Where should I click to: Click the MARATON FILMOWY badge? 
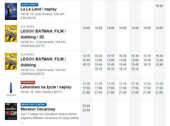click(x=33, y=105)
